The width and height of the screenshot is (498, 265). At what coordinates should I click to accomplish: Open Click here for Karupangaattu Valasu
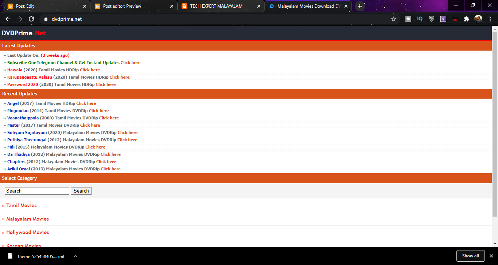click(120, 77)
